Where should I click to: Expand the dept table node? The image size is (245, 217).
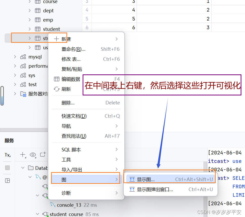tap(30, 11)
